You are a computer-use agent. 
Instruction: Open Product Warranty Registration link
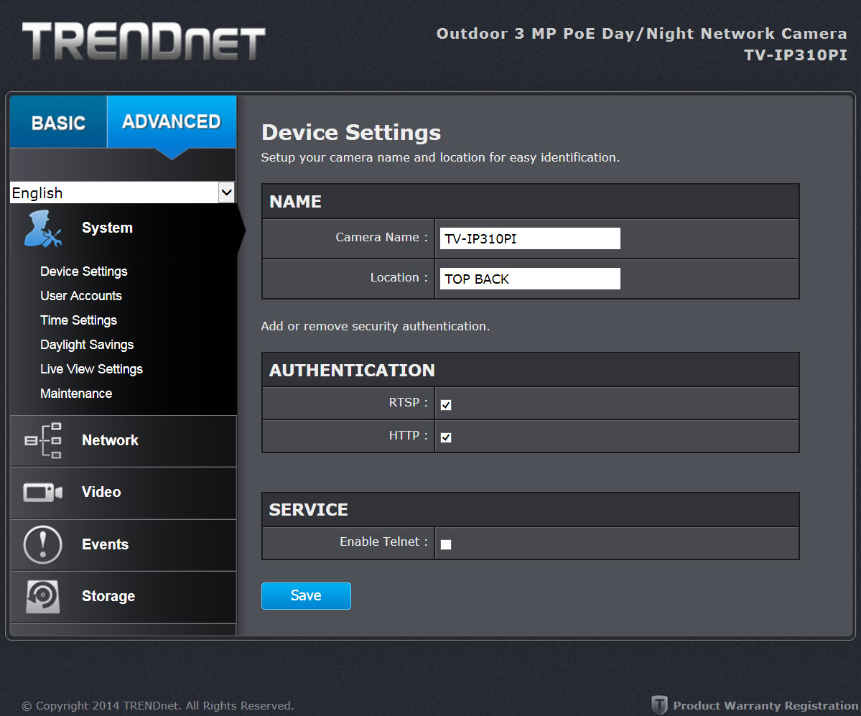[765, 705]
